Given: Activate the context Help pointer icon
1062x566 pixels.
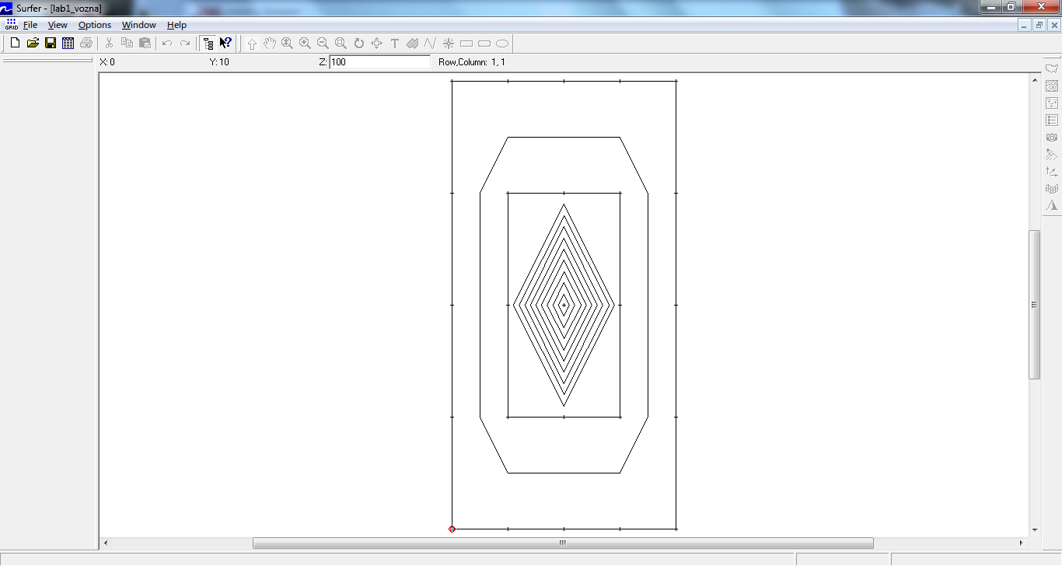Looking at the screenshot, I should pyautogui.click(x=225, y=44).
